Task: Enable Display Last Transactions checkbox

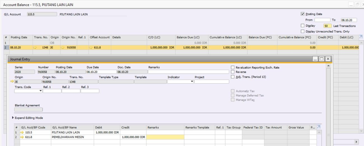Action: pos(303,25)
